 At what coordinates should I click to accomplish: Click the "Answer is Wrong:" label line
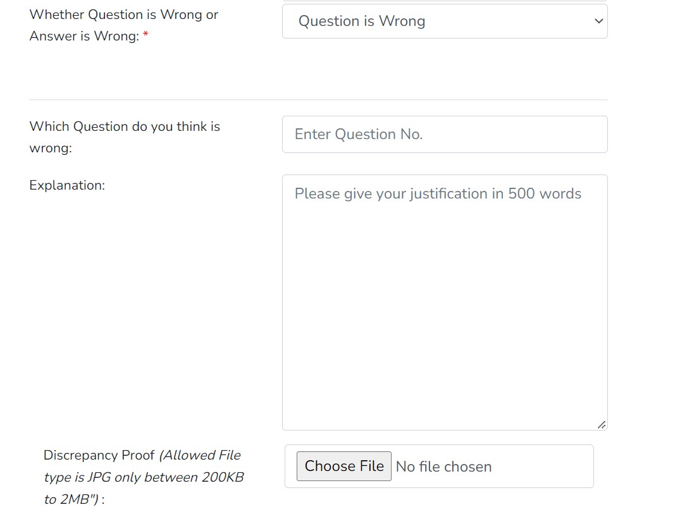(83, 36)
